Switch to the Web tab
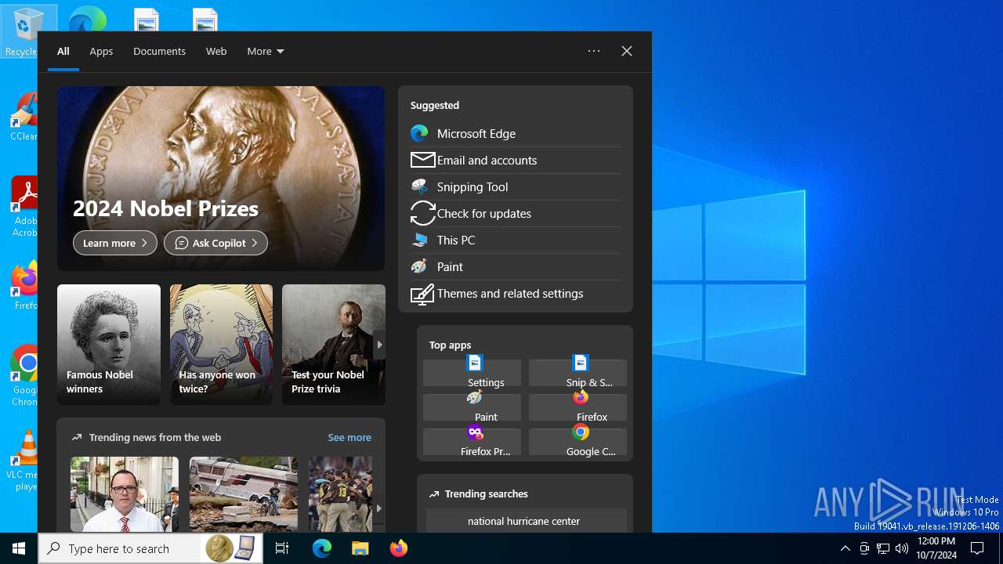Screen dimensions: 1003x564 pos(216,51)
